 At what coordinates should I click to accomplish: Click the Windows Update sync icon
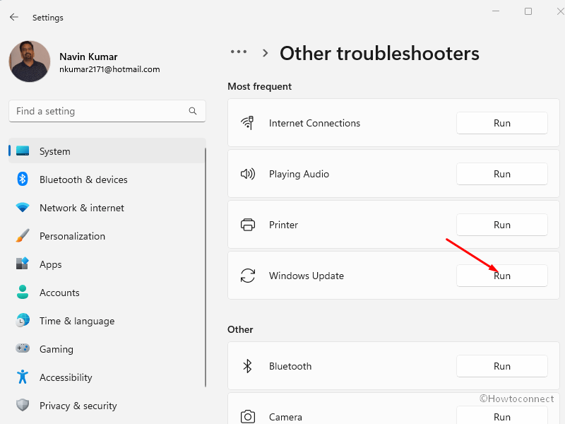point(248,276)
